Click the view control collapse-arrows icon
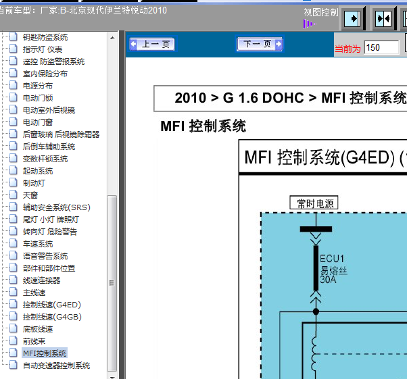Viewport: 407px width, 379px height. pyautogui.click(x=384, y=19)
